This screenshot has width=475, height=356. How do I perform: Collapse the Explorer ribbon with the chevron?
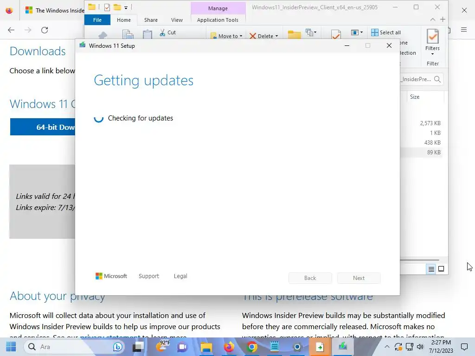point(433,19)
